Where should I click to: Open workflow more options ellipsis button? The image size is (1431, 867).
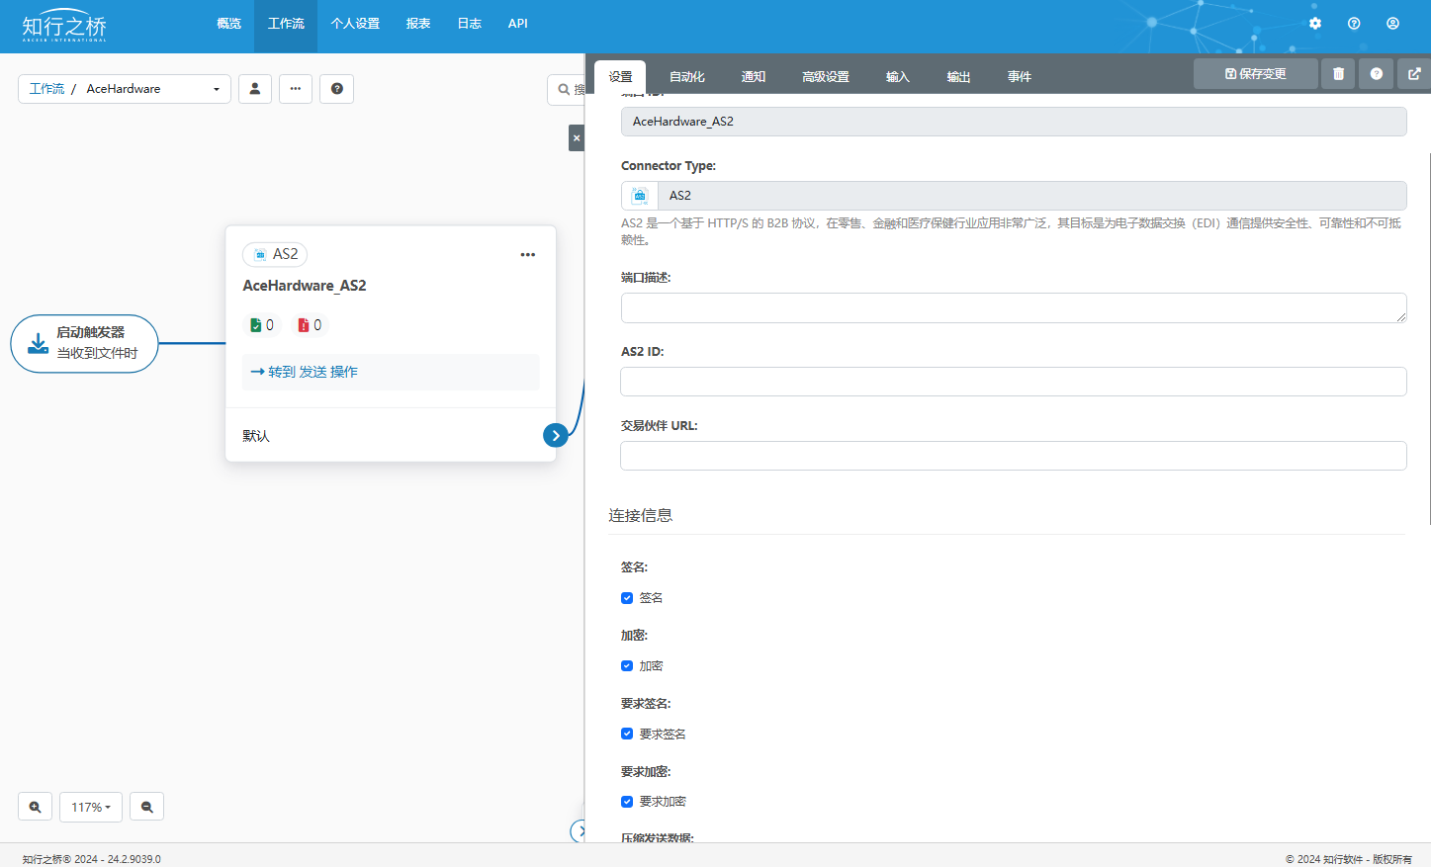pos(296,89)
